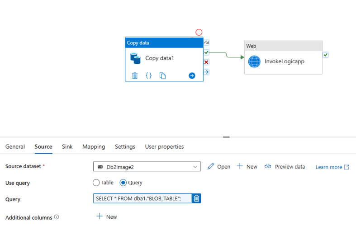Click the panel collapse handle above the tabs

[226, 137]
